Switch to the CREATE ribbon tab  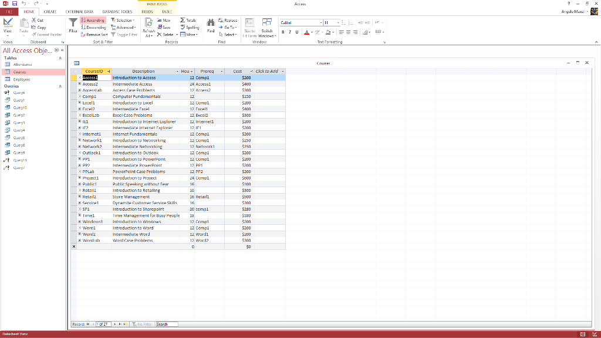click(x=50, y=11)
